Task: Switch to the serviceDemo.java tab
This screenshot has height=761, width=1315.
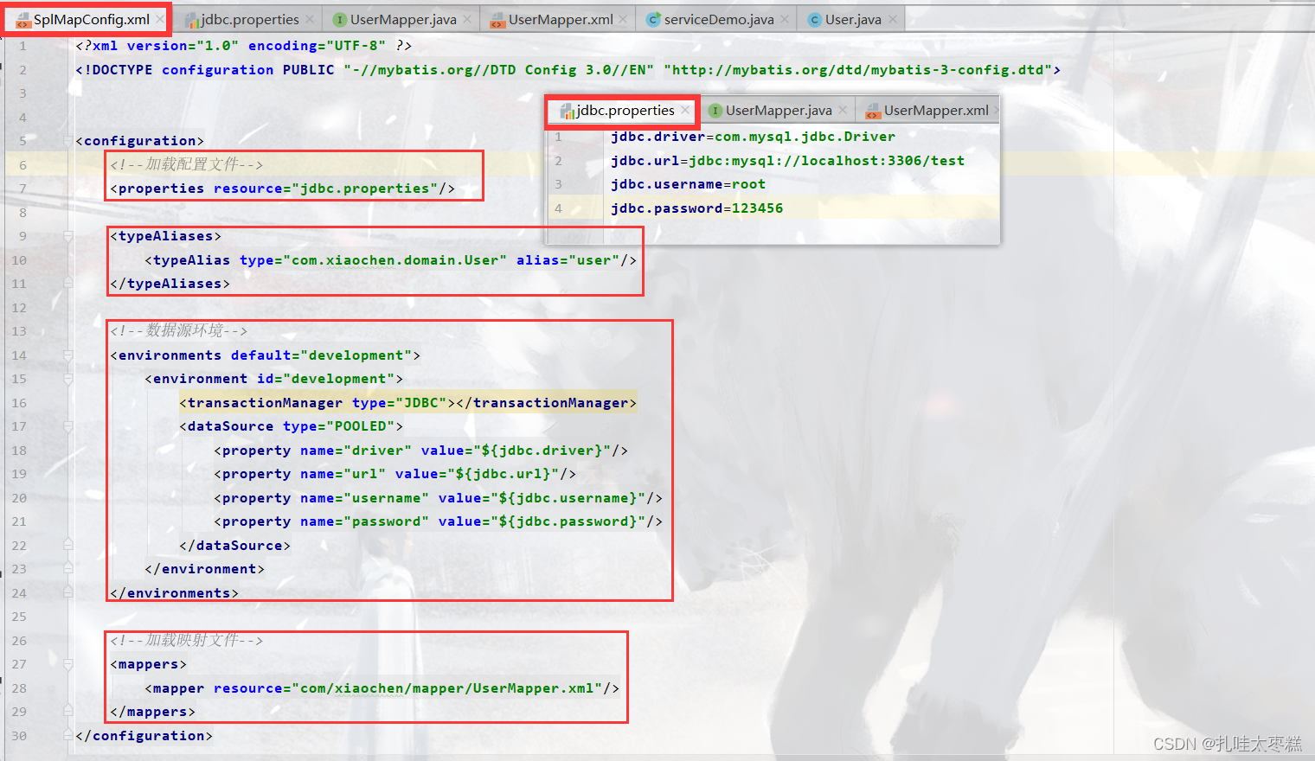Action: pyautogui.click(x=716, y=19)
